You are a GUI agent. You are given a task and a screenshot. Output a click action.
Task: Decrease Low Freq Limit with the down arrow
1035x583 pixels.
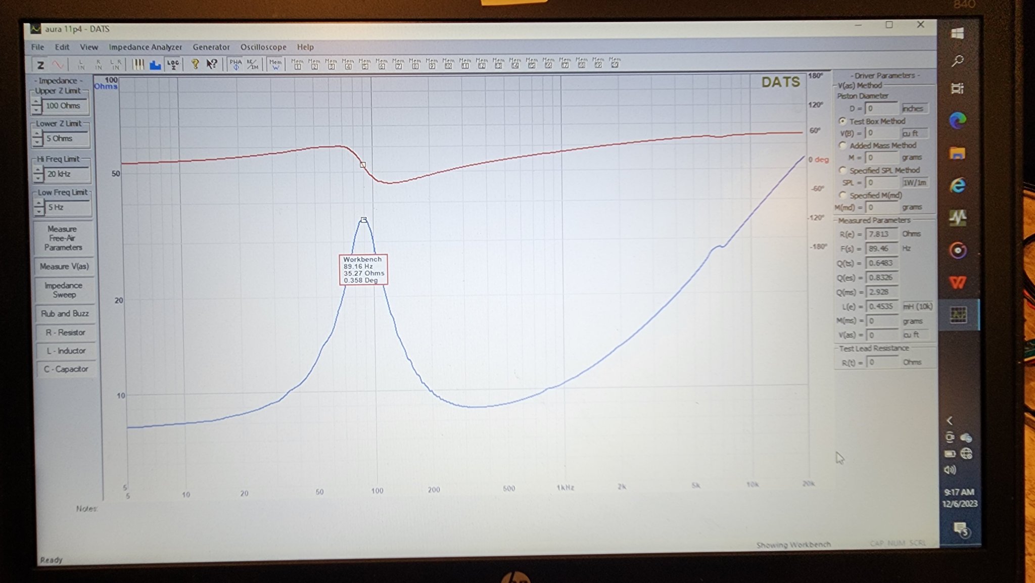click(x=39, y=211)
